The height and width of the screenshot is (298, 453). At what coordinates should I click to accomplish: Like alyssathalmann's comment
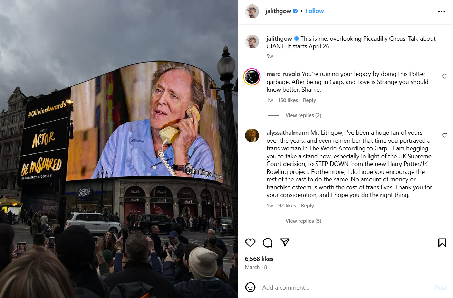445,136
